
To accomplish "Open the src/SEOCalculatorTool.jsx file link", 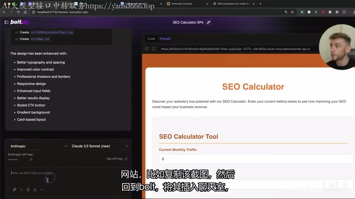I will click(52, 33).
